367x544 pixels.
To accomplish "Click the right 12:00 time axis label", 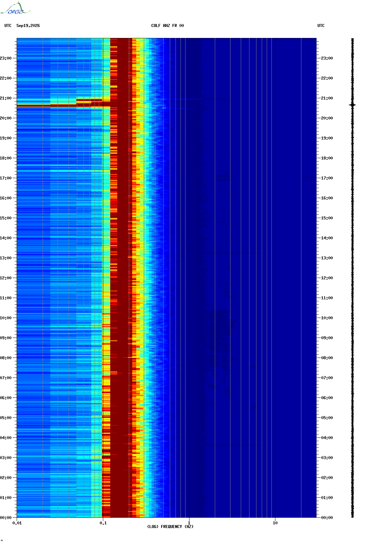I will point(327,278).
